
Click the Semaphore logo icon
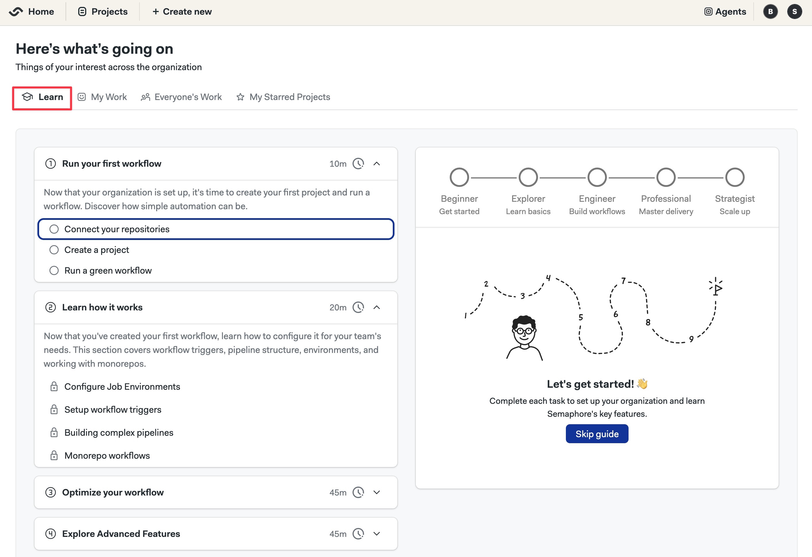click(17, 11)
